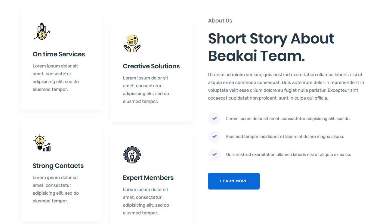Click the About Us label
The height and width of the screenshot is (224, 386).
[220, 21]
